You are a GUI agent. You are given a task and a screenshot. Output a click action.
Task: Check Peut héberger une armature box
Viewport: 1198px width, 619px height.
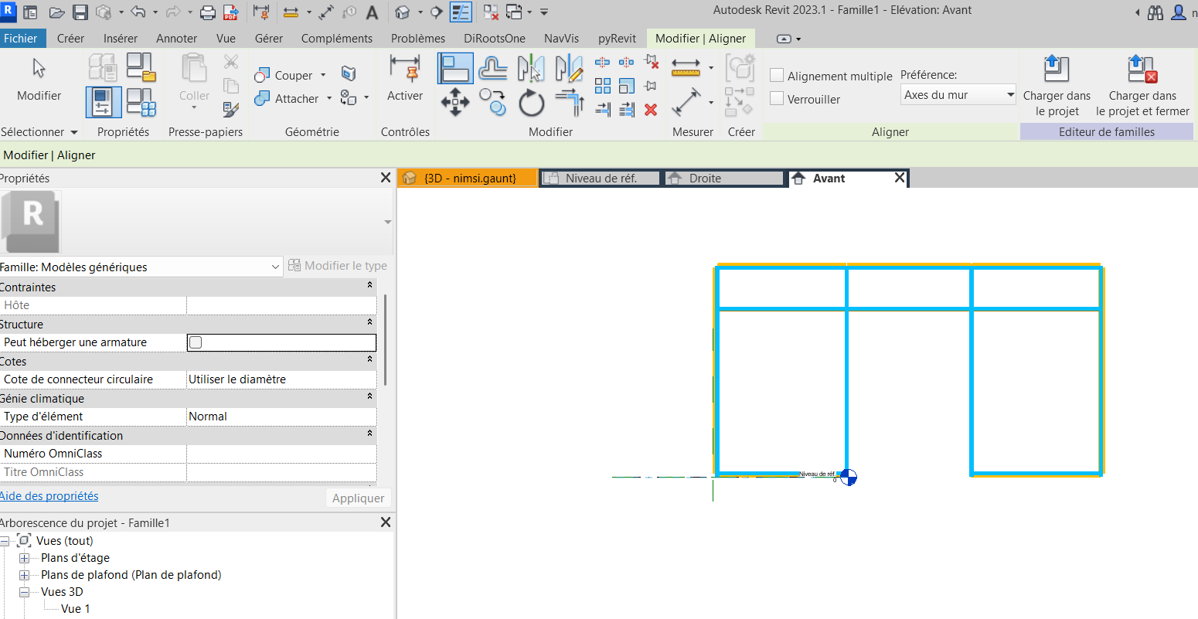(196, 342)
